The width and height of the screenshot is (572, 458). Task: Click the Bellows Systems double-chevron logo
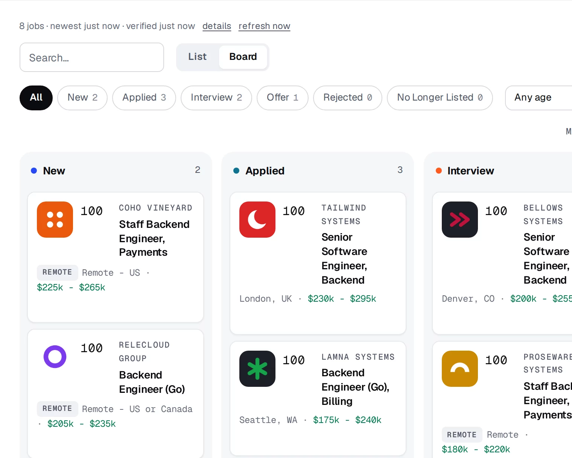click(460, 220)
